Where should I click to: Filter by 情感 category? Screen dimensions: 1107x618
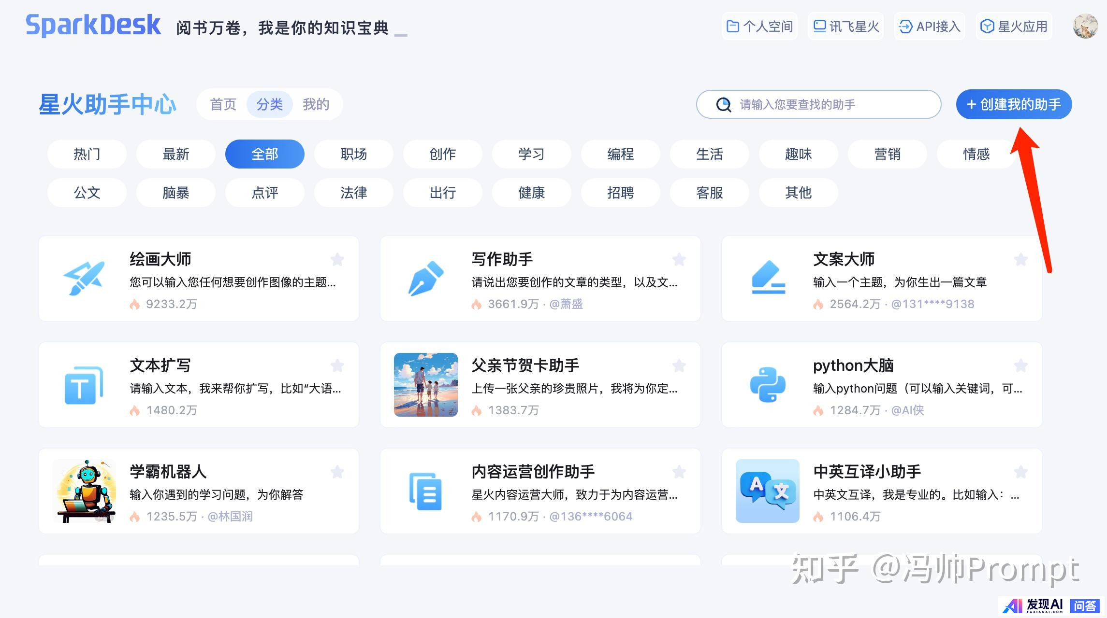976,154
